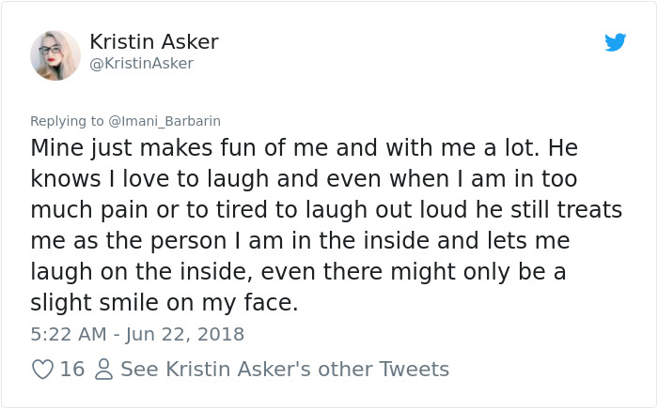Click the 'Replying to' label
This screenshot has height=409, width=658.
[x=68, y=121]
